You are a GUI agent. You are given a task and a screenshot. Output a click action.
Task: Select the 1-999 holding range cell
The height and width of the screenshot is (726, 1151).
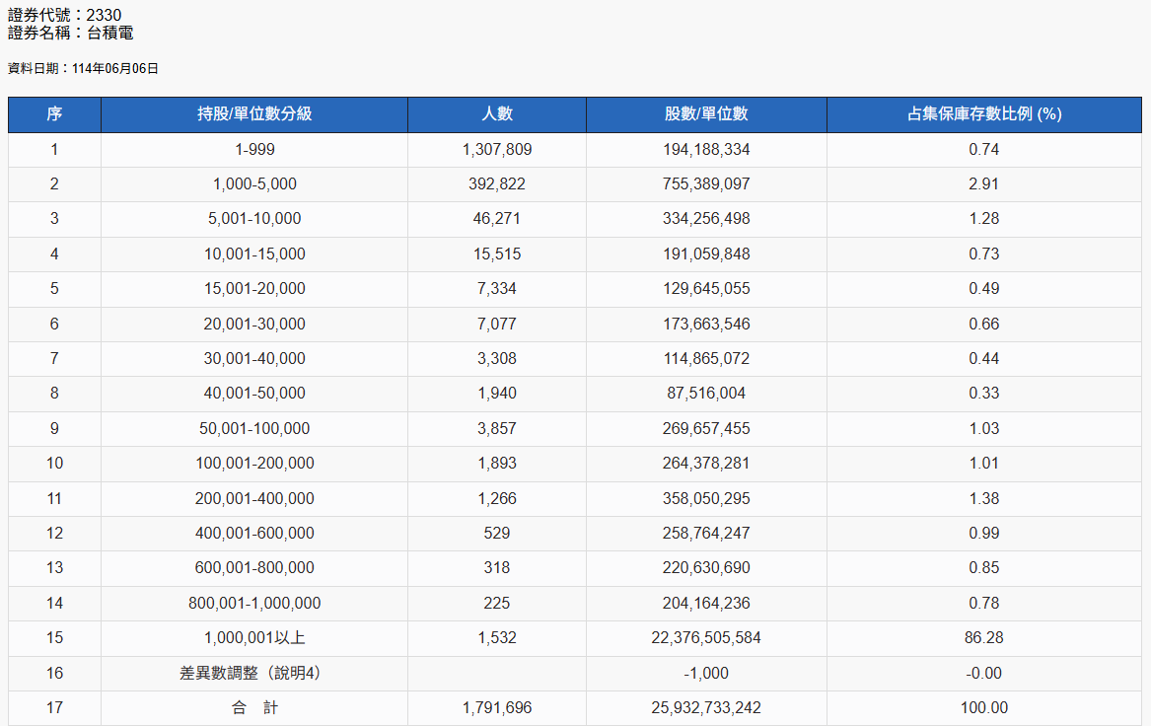[x=254, y=150]
